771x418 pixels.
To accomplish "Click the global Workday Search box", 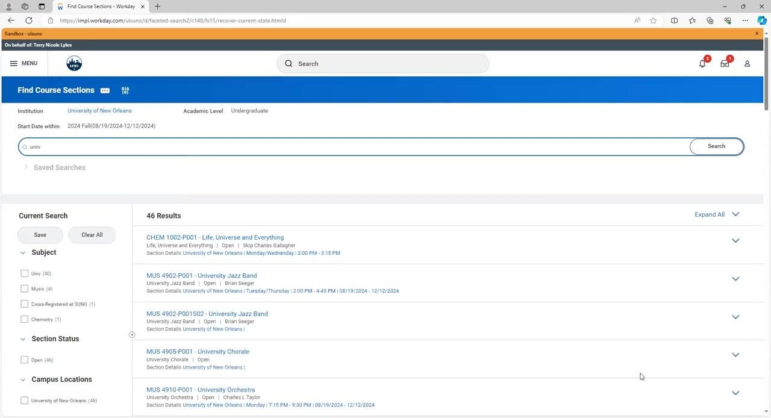I will 383,63.
